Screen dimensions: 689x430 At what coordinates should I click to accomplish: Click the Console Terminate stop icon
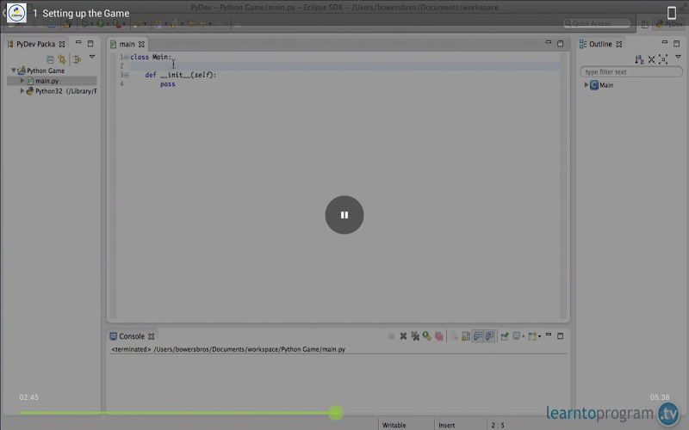[x=391, y=336]
